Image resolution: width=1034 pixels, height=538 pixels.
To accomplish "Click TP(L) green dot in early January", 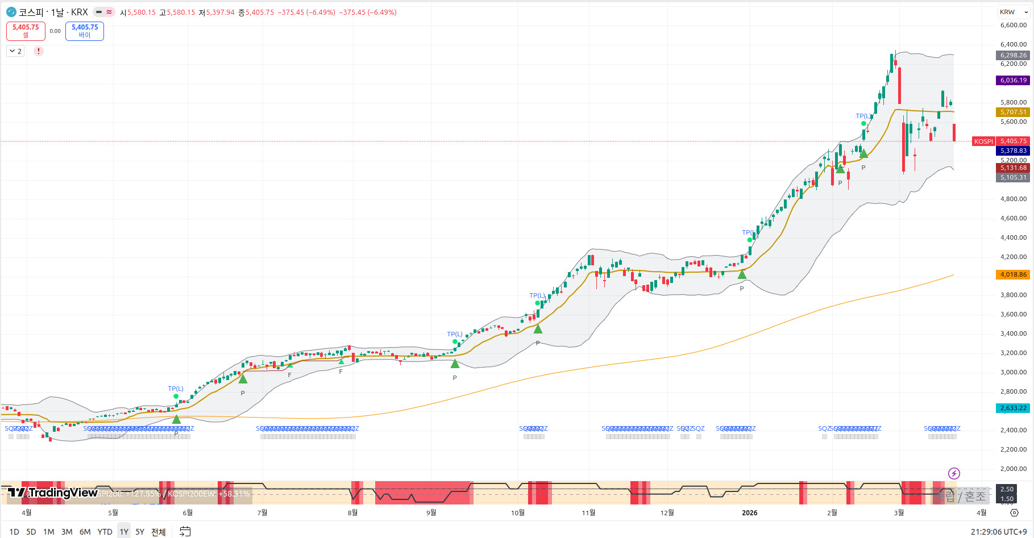I will coord(750,240).
